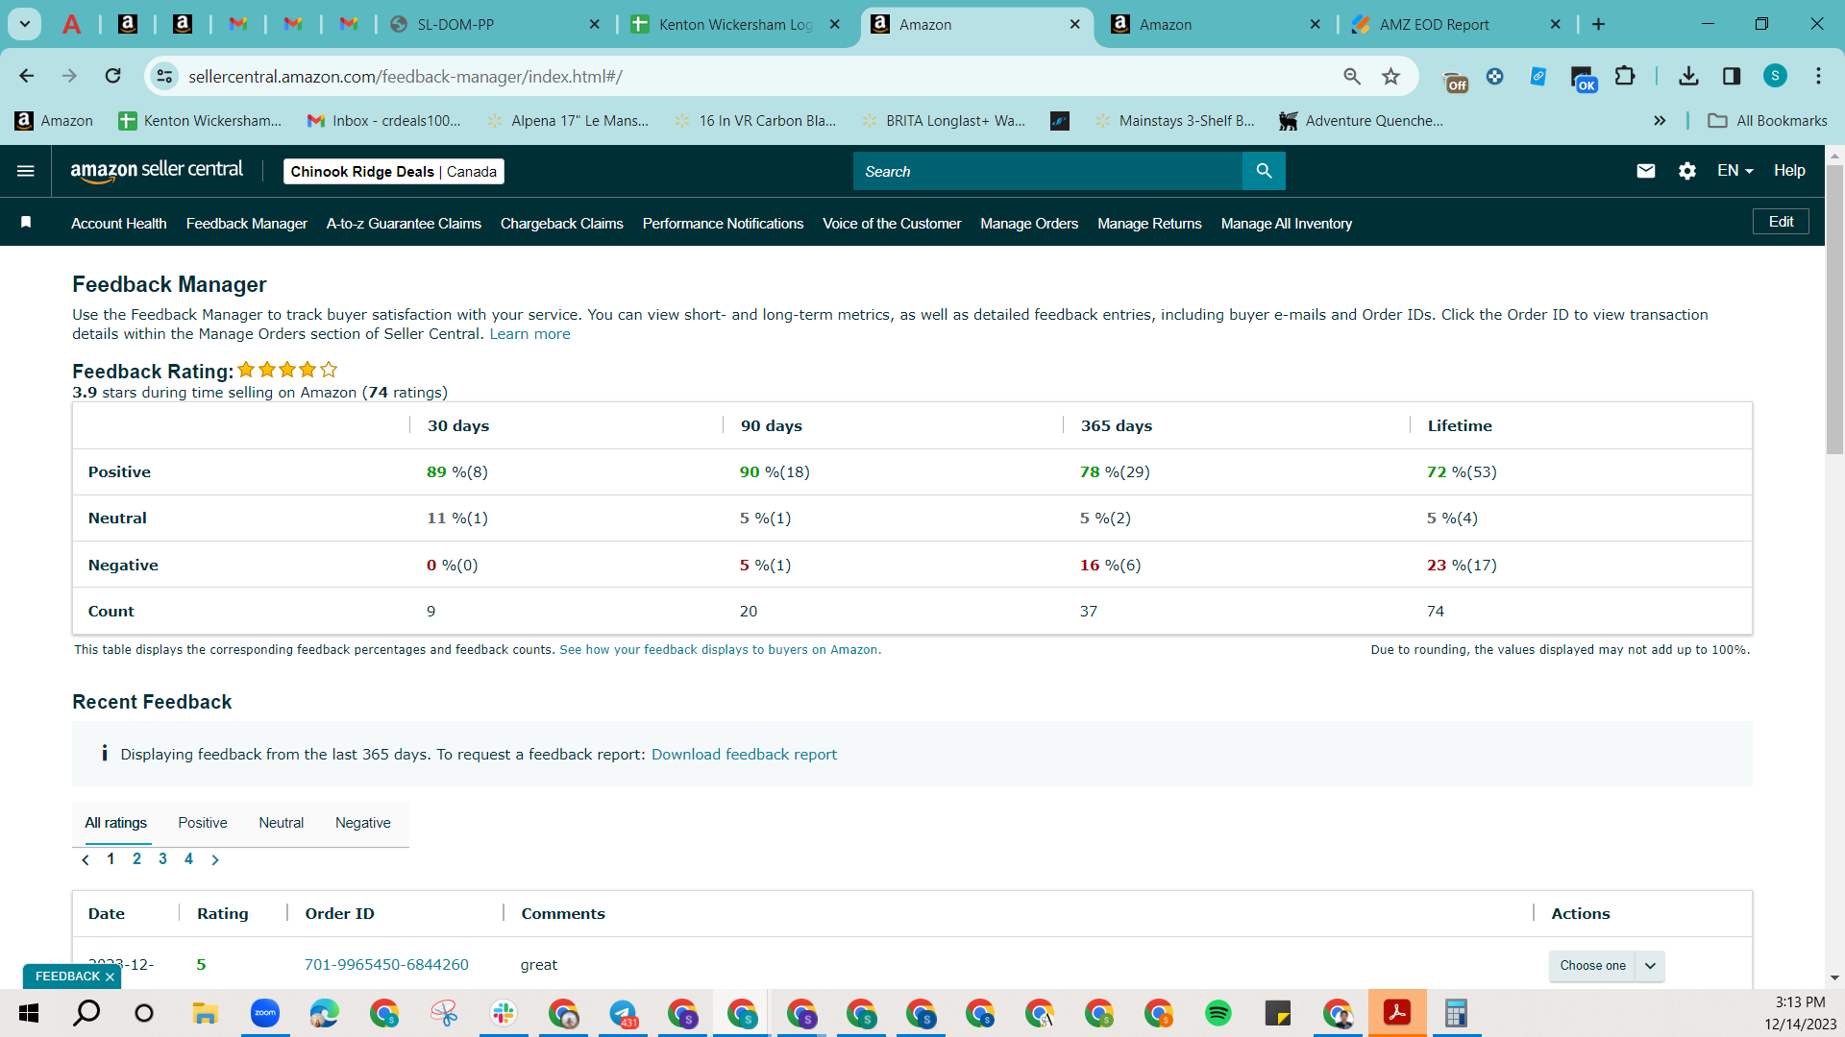Open Voice of the Customer
Image resolution: width=1845 pixels, height=1037 pixels.
click(892, 224)
